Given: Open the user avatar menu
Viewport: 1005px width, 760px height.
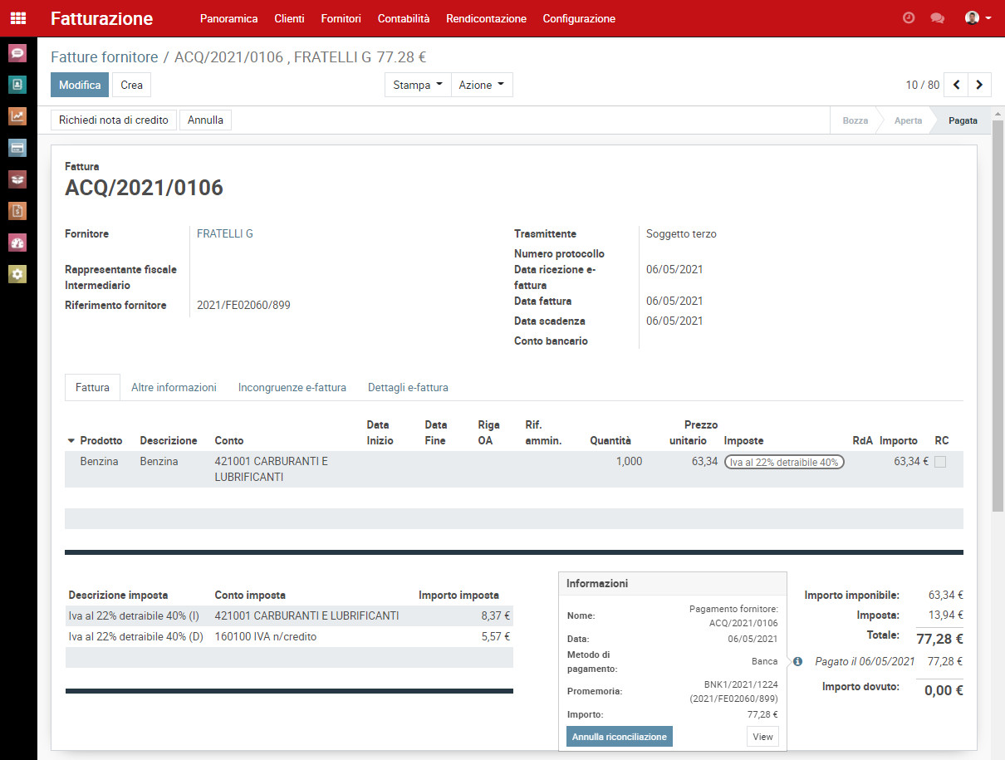Looking at the screenshot, I should 978,18.
